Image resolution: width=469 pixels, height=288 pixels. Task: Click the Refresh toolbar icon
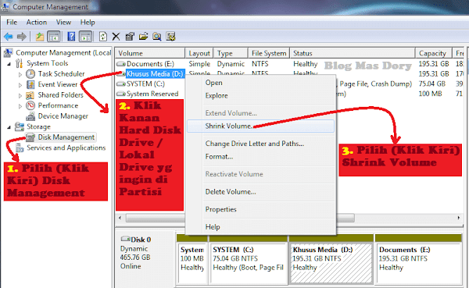103,37
